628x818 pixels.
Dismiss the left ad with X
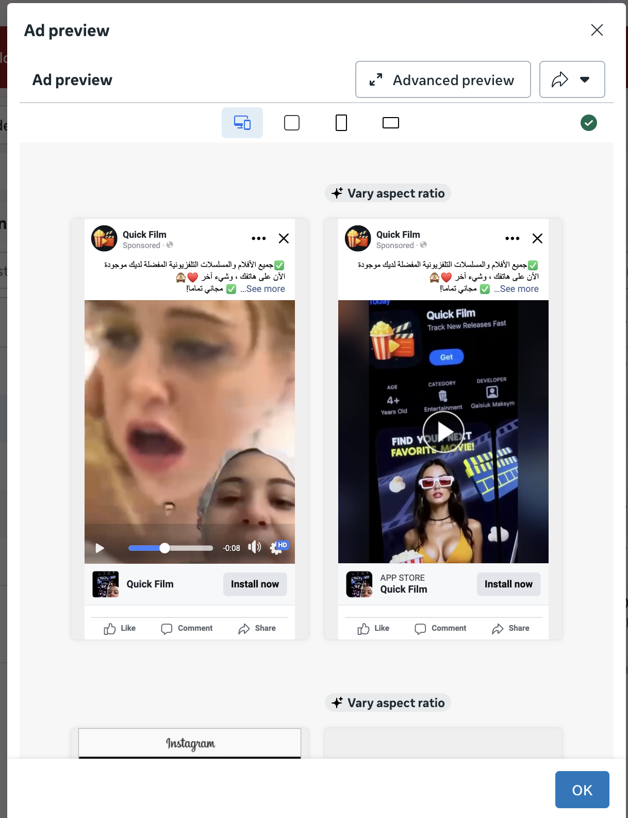click(x=284, y=238)
